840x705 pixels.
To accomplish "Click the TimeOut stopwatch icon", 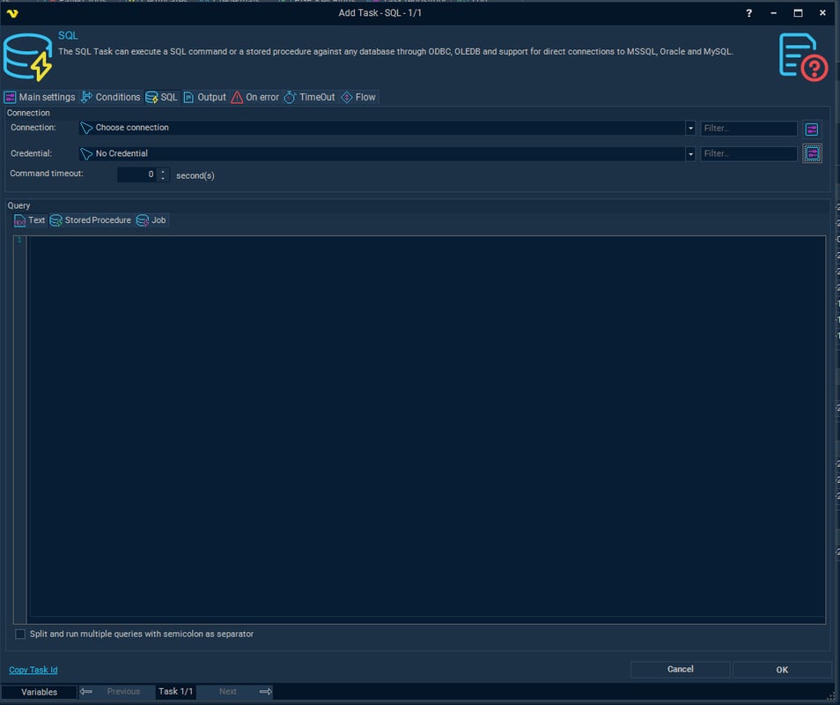I will (x=289, y=97).
